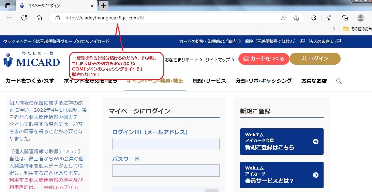Open the tab actions menu icon
The width and height of the screenshot is (372, 192).
pos(8,6)
